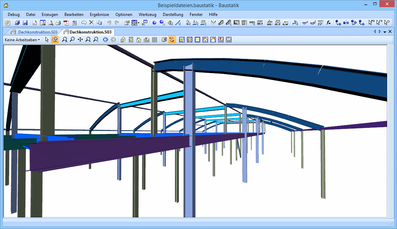The height and width of the screenshot is (229, 397).
Task: Show the grid view icon
Action: tap(154, 40)
